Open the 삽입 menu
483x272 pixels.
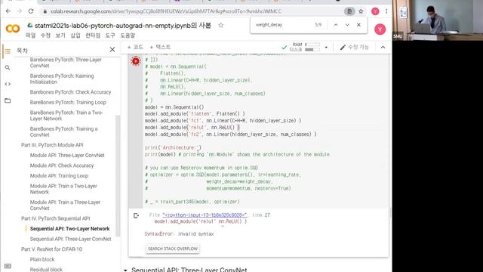click(75, 36)
